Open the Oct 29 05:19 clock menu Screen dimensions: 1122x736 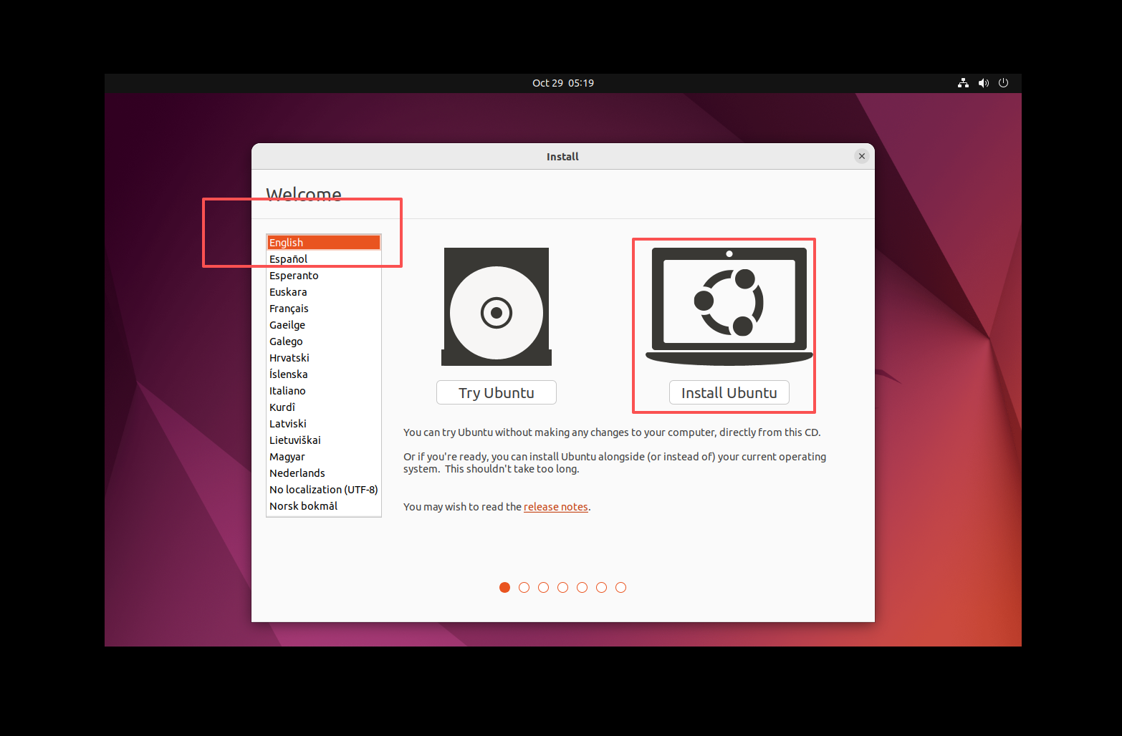point(563,83)
